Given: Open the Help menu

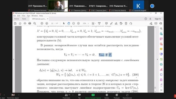Looking at the screenshot, I should click(x=41, y=16).
